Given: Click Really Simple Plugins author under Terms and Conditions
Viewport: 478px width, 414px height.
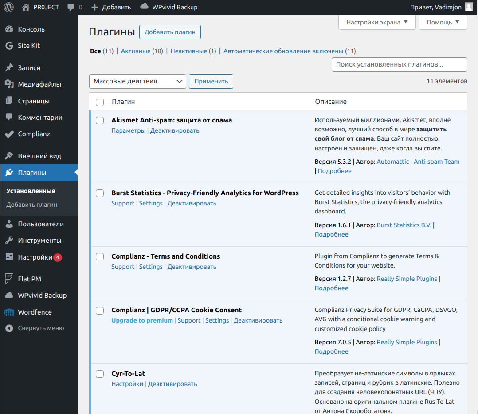Looking at the screenshot, I should [407, 279].
